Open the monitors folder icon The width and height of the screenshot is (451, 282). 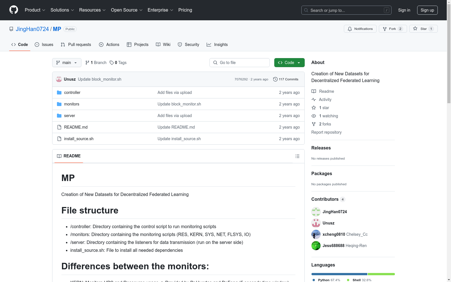pos(59,104)
